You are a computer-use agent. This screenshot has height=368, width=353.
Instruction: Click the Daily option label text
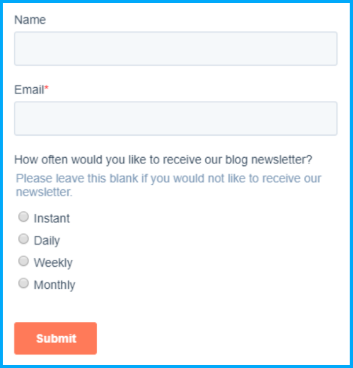(x=47, y=241)
